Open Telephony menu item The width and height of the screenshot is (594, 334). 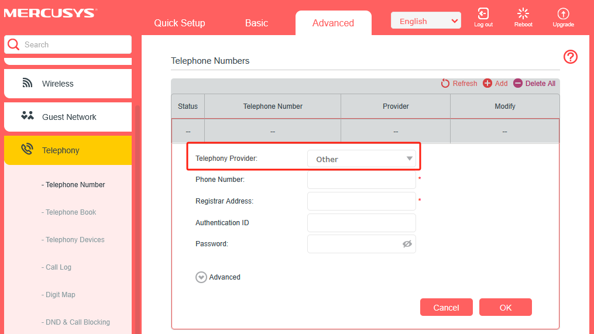pos(68,150)
